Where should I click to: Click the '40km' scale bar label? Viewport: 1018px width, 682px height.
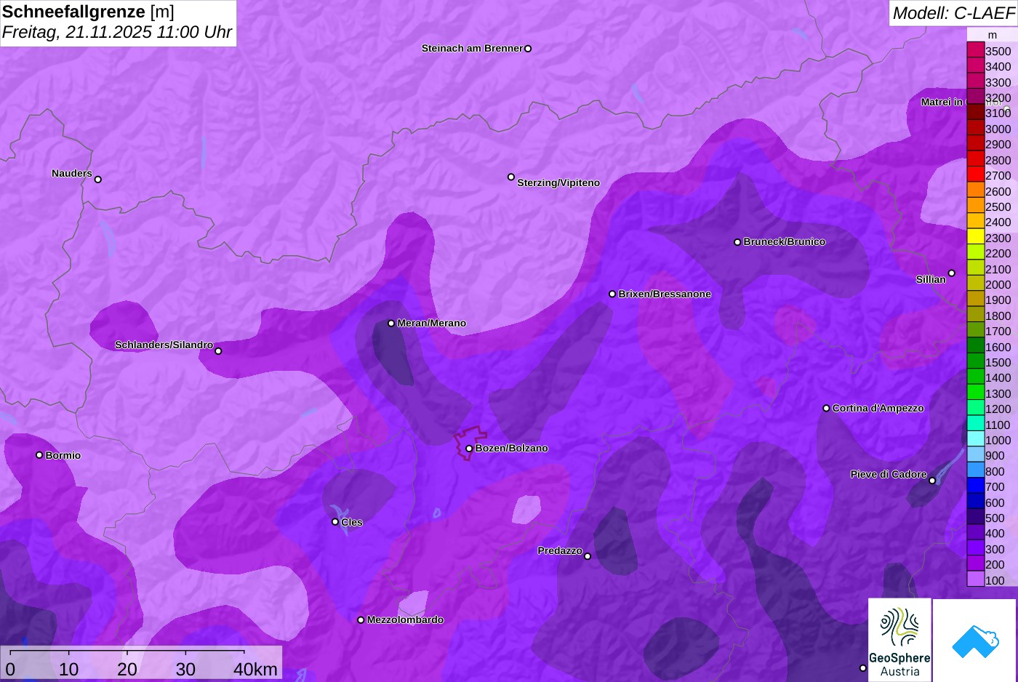pos(255,670)
